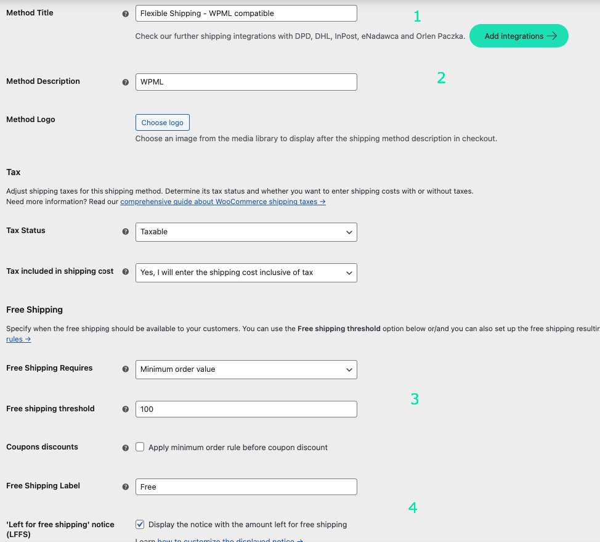This screenshot has height=542, width=600.
Task: Expand the Free Shipping Requires dropdown
Action: pos(246,369)
